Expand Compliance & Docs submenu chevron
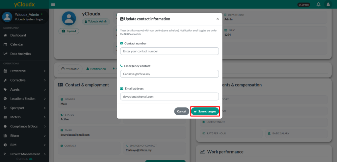The height and width of the screenshot is (162, 337). (x=45, y=127)
